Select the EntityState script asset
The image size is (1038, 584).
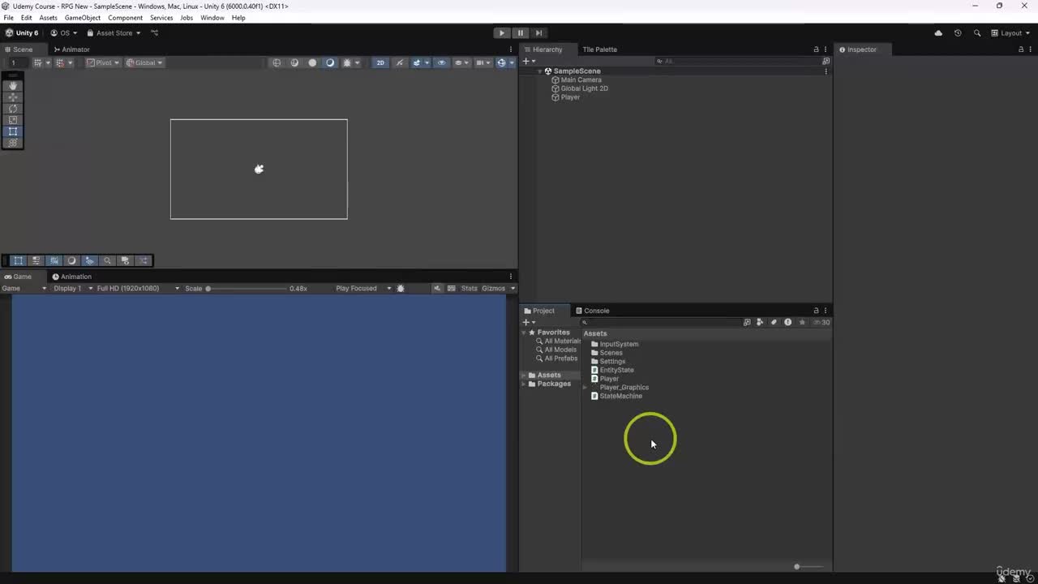(616, 370)
